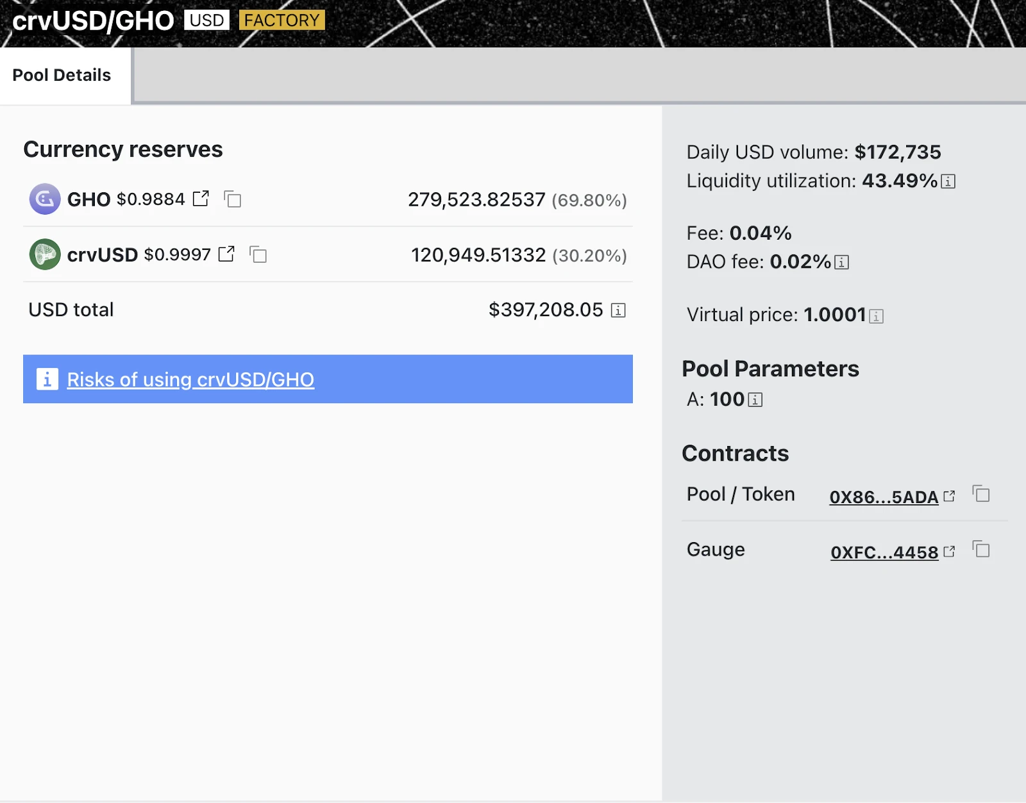The height and width of the screenshot is (803, 1026).
Task: Click Daily USD volume $172,735
Action: (x=898, y=153)
